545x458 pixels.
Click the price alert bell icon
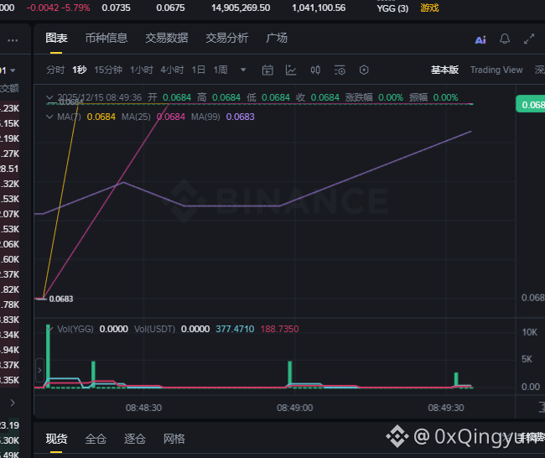pos(505,39)
